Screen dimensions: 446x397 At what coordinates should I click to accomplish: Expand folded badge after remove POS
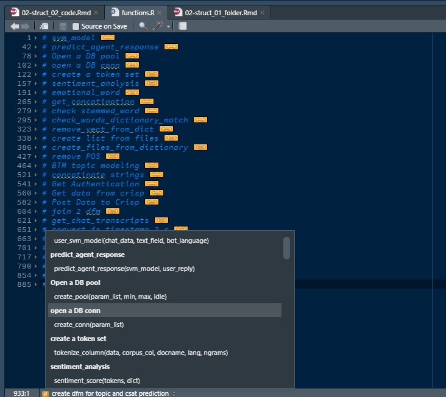tap(113, 156)
